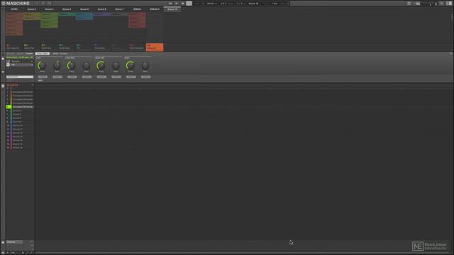Select the Scene 5 tab
The image size is (454, 255).
coord(84,9)
